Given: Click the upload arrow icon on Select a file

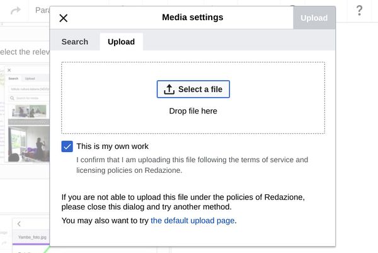Looking at the screenshot, I should pyautogui.click(x=169, y=90).
